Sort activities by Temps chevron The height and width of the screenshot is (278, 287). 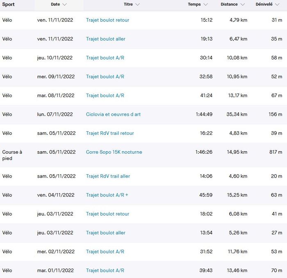coord(205,5)
